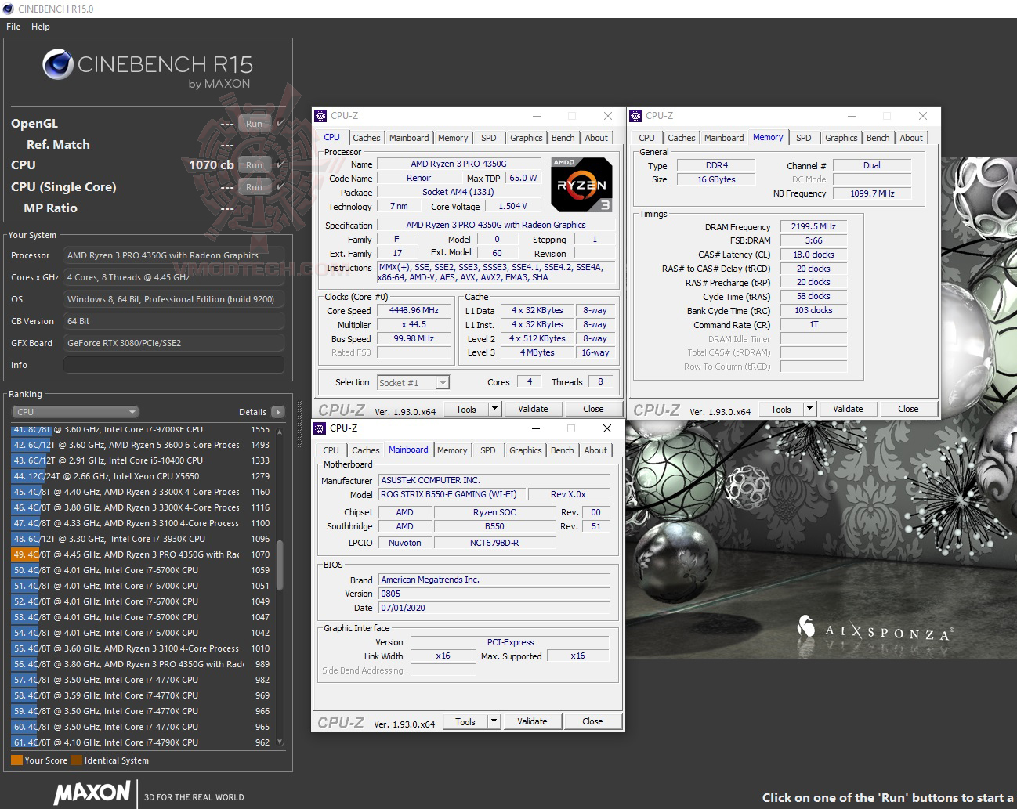
Task: Click the orange Your Score swatch
Action: [x=16, y=760]
